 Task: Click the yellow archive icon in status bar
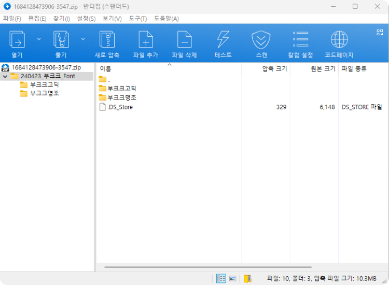click(x=247, y=279)
